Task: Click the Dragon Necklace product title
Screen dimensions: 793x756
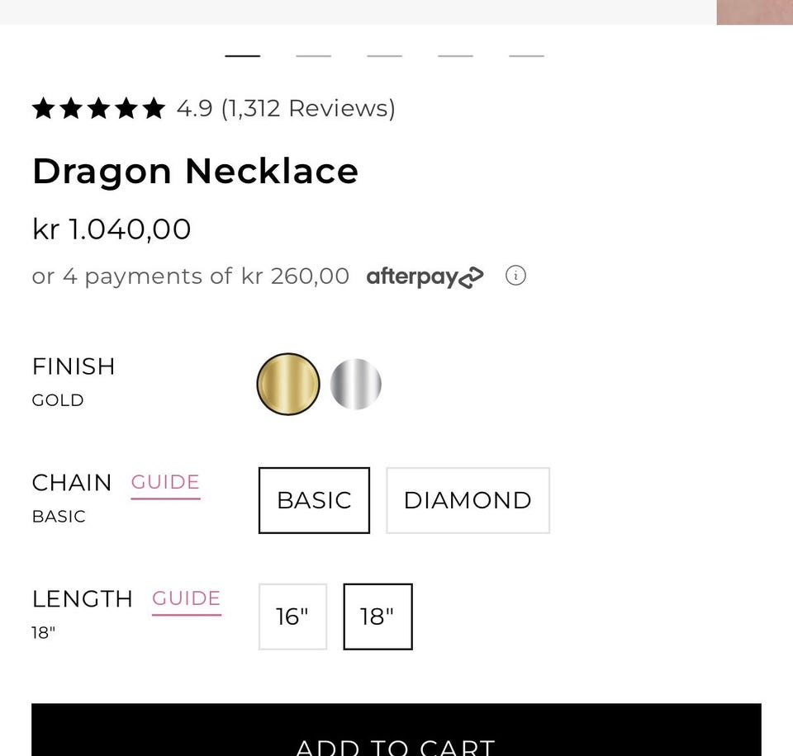Action: coord(195,171)
